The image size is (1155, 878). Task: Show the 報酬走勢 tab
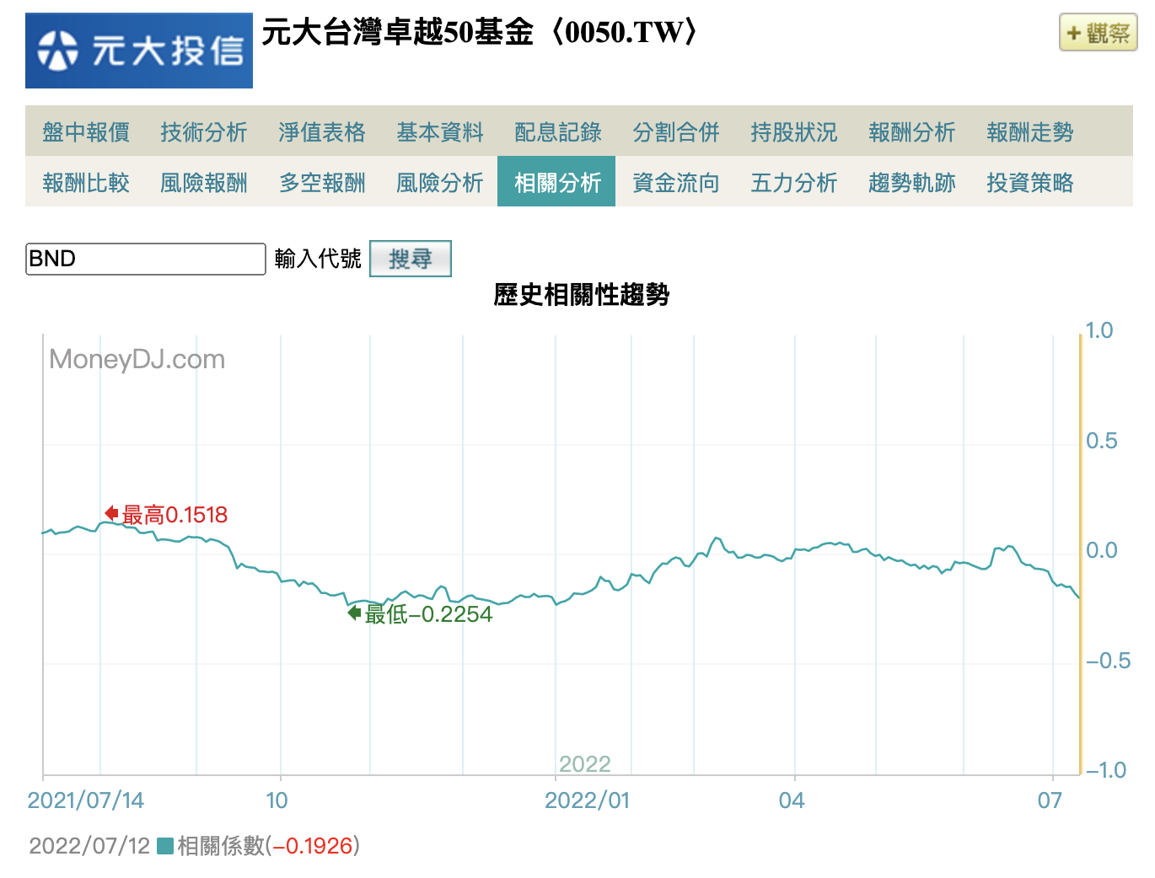point(1030,132)
